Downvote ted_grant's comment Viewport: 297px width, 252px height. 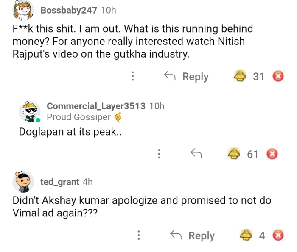point(278,235)
